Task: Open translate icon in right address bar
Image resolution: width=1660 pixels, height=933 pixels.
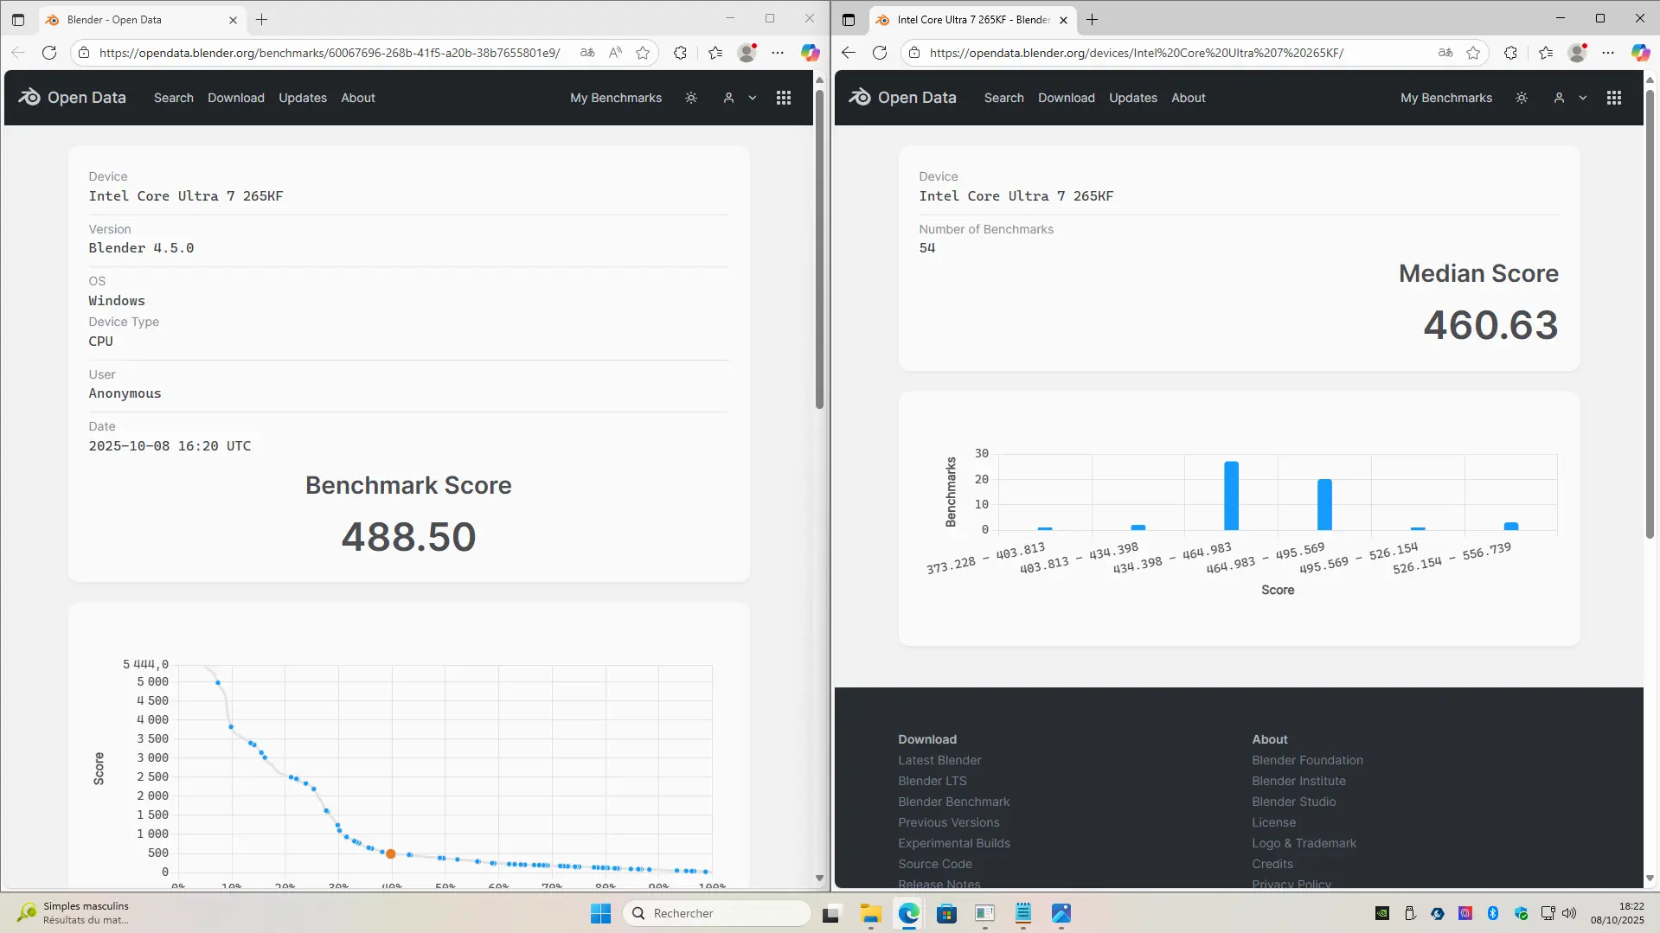Action: [x=1445, y=53]
